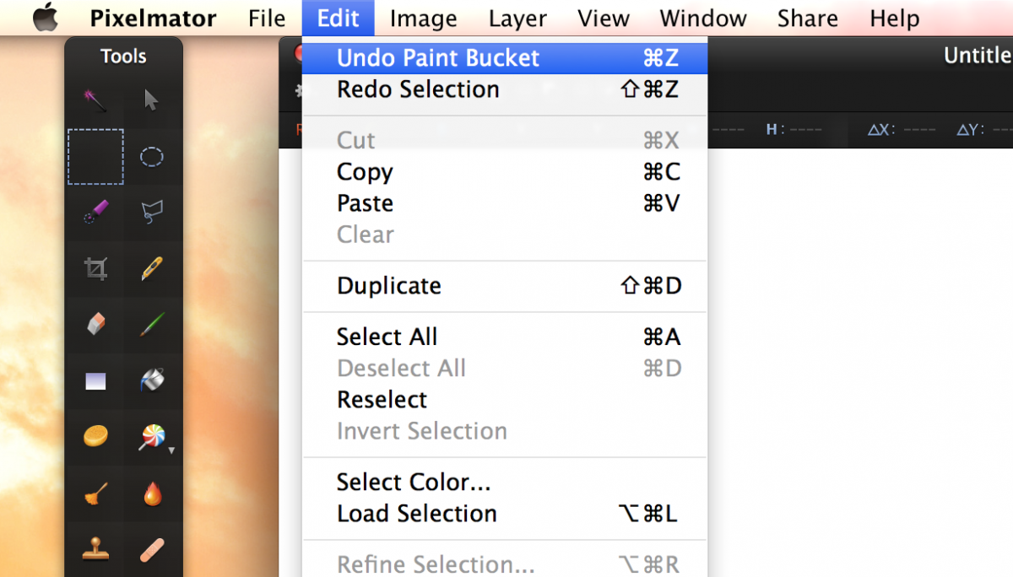Viewport: 1013px width, 577px height.
Task: Click the greyed-out Invert Selection item
Action: [505, 431]
